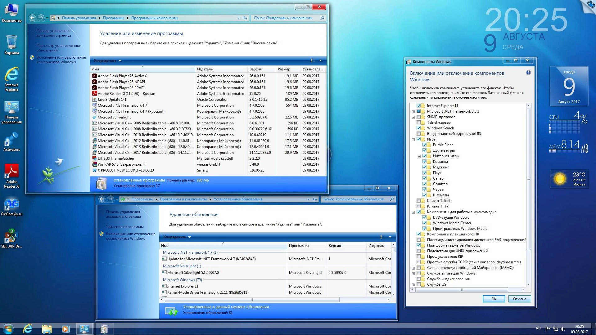Expand the Microsoft .NET Framework 3.5.1 node
This screenshot has height=335, width=596.
point(413,112)
